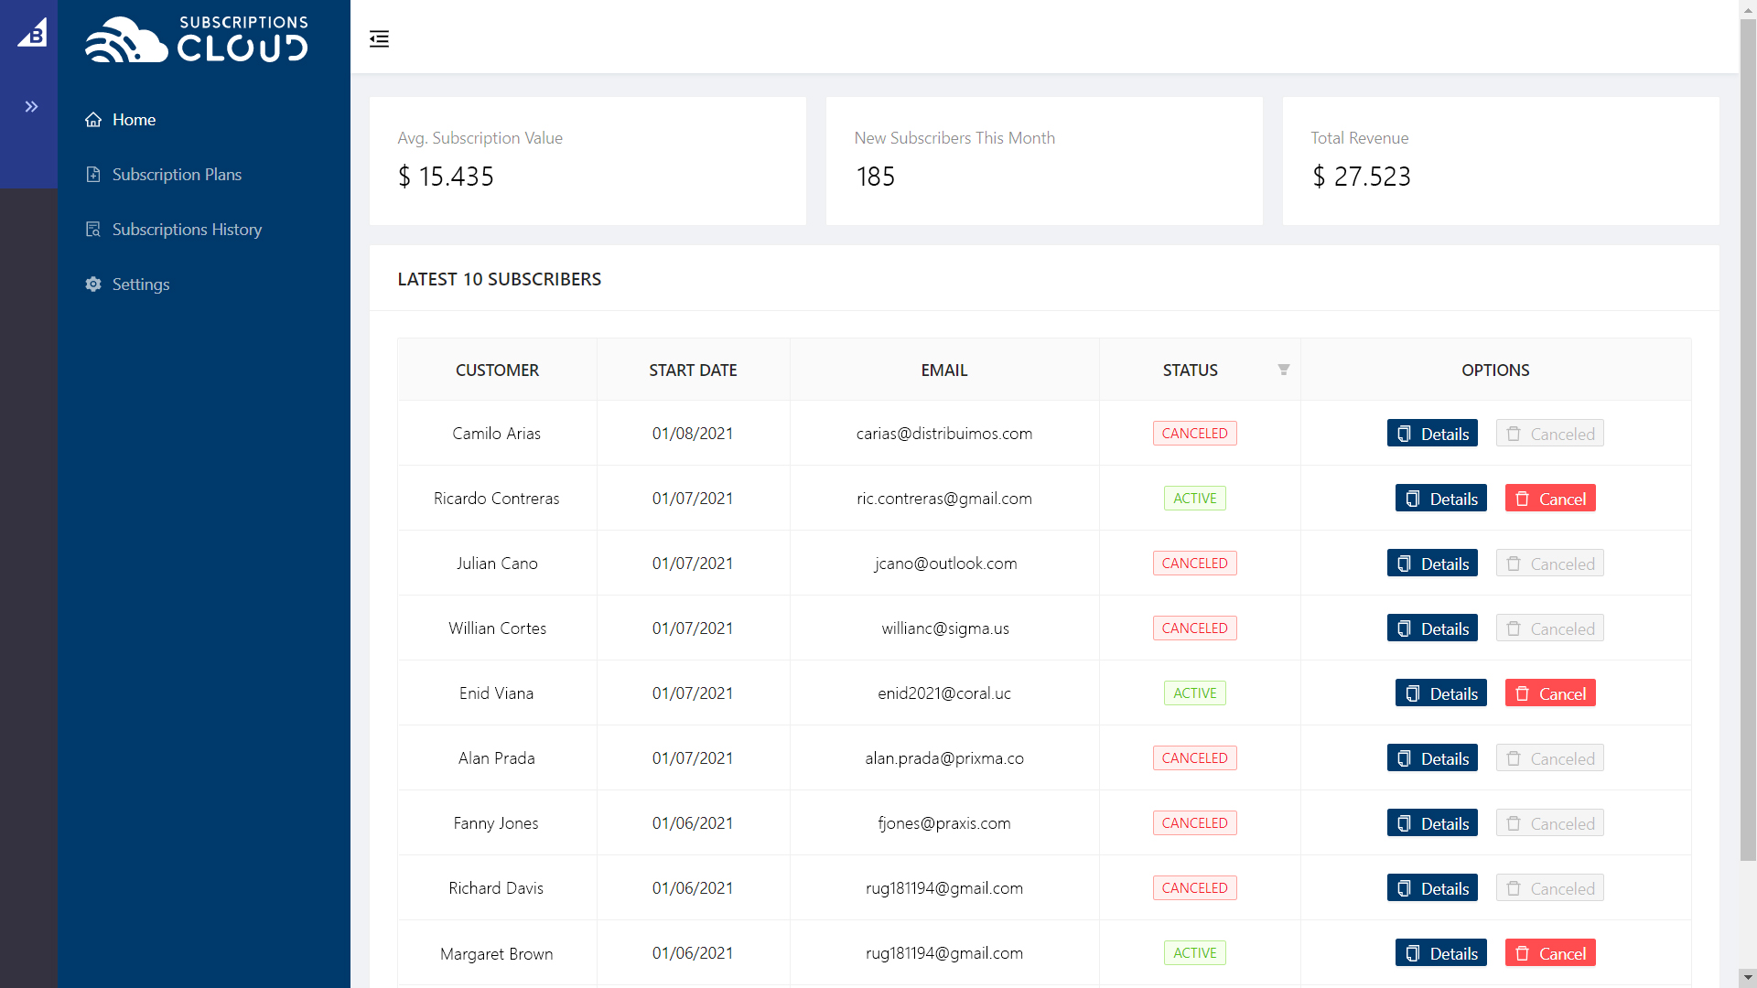The height and width of the screenshot is (988, 1757).
Task: Open Status column filter dropdown
Action: pyautogui.click(x=1284, y=370)
